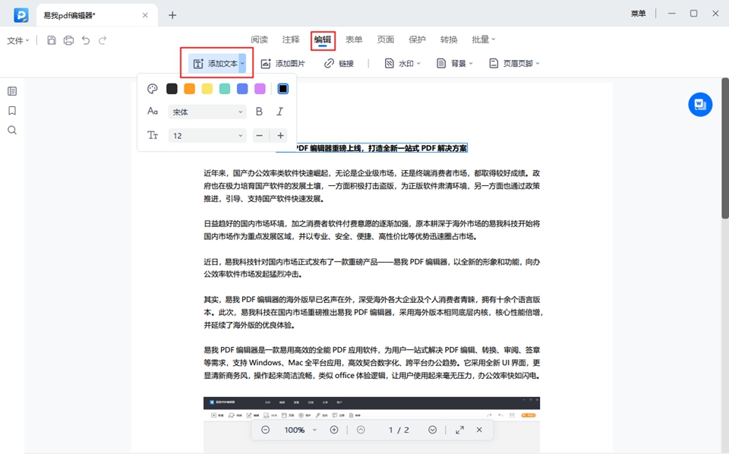Open the 批量 batch dropdown
Screen dimensions: 729x454
[x=484, y=39]
